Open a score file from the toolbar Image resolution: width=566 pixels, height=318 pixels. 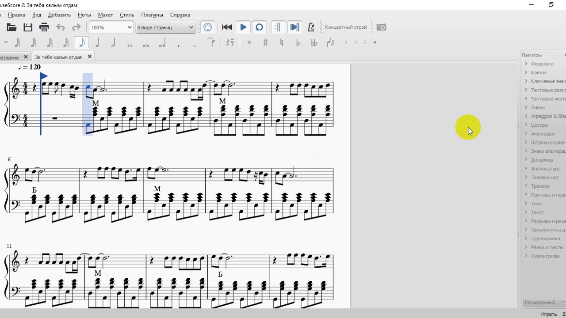point(11,27)
